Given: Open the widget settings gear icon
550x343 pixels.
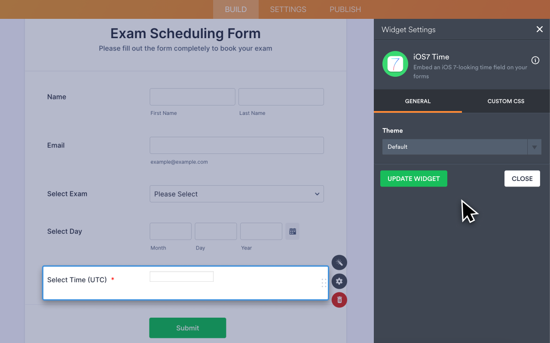Looking at the screenshot, I should click(x=339, y=281).
